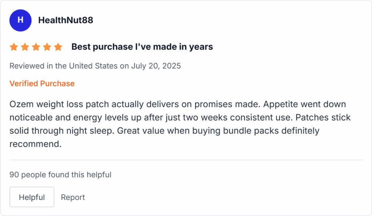Click the Report link
The width and height of the screenshot is (372, 216).
click(x=73, y=197)
